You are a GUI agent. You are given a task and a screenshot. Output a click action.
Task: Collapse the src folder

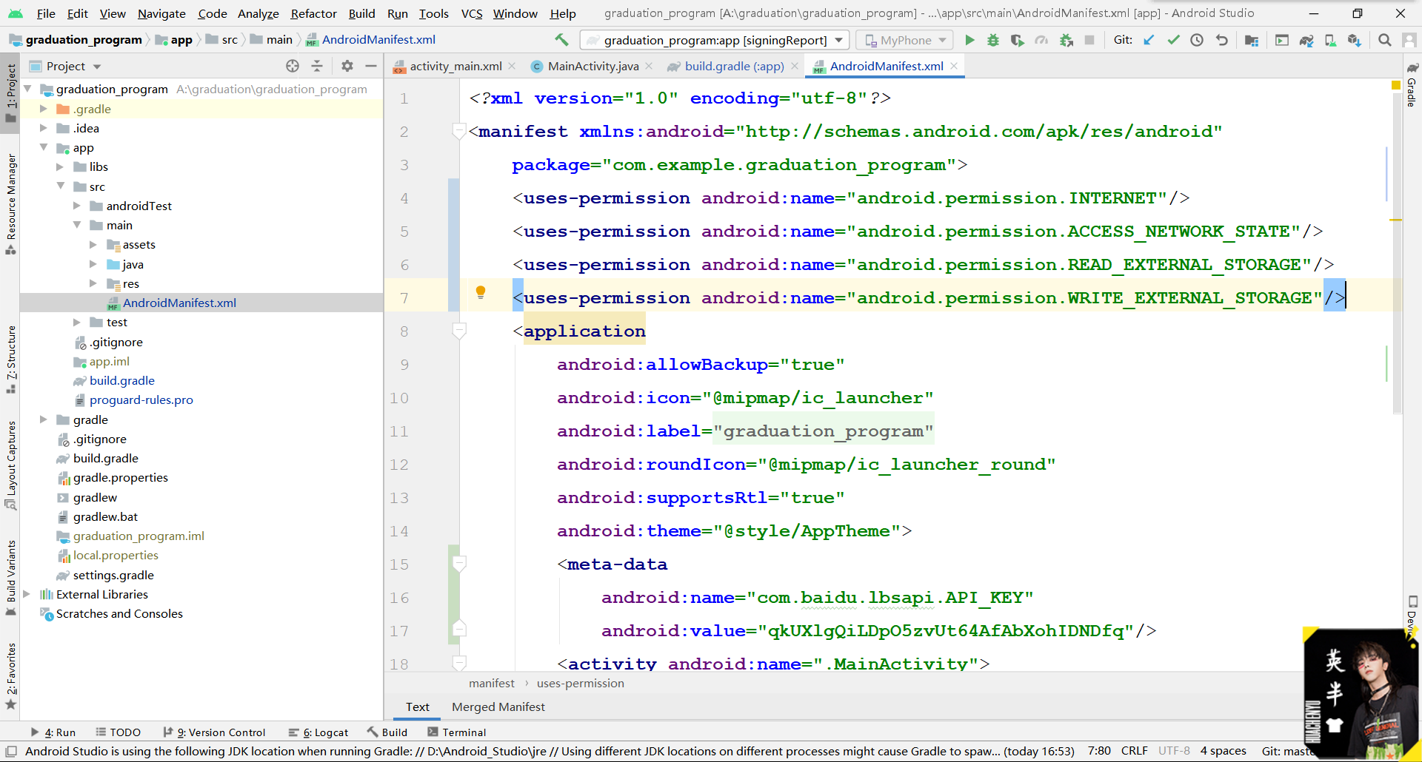pos(60,186)
